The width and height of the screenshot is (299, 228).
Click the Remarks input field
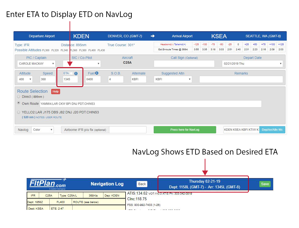[241, 79]
